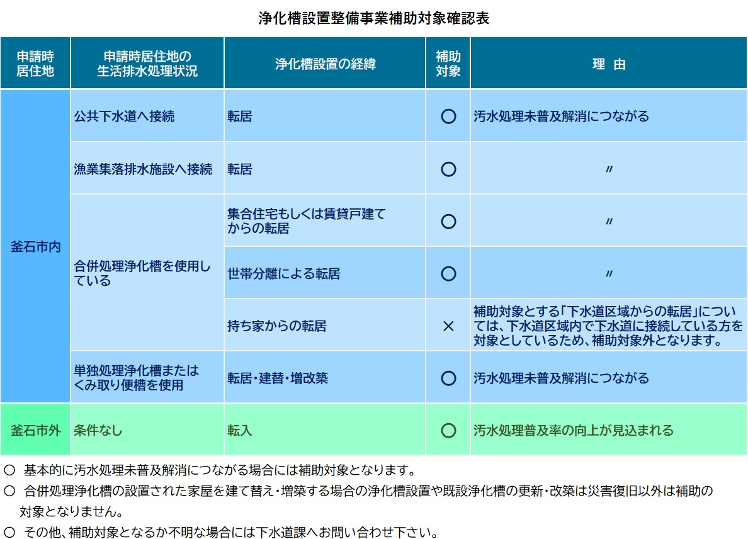Viewport: 748px width, 539px height.
Task: Click the footnote mentioning 下水道課へお問い合わせ
Action: (230, 532)
